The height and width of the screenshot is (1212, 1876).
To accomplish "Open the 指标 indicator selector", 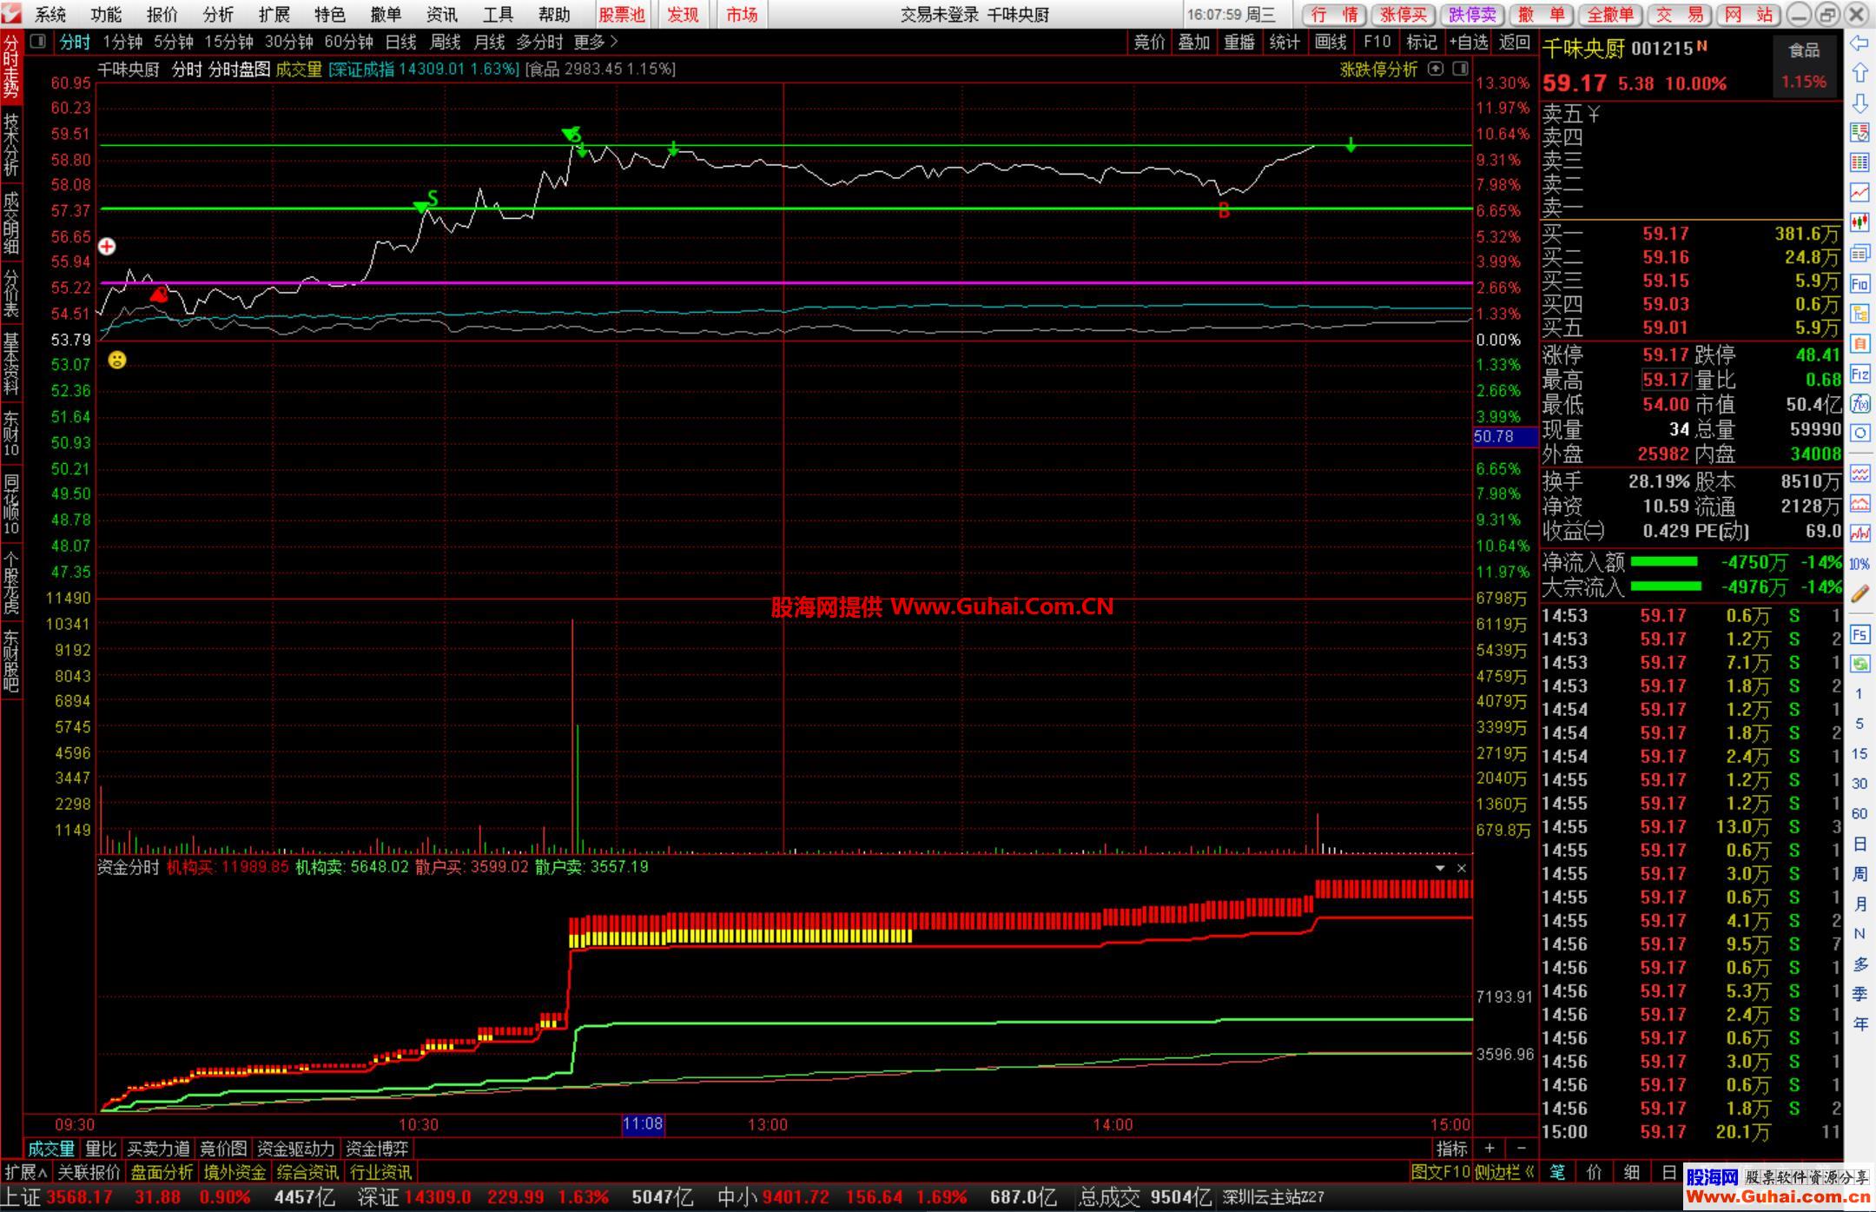I will pyautogui.click(x=1451, y=1149).
